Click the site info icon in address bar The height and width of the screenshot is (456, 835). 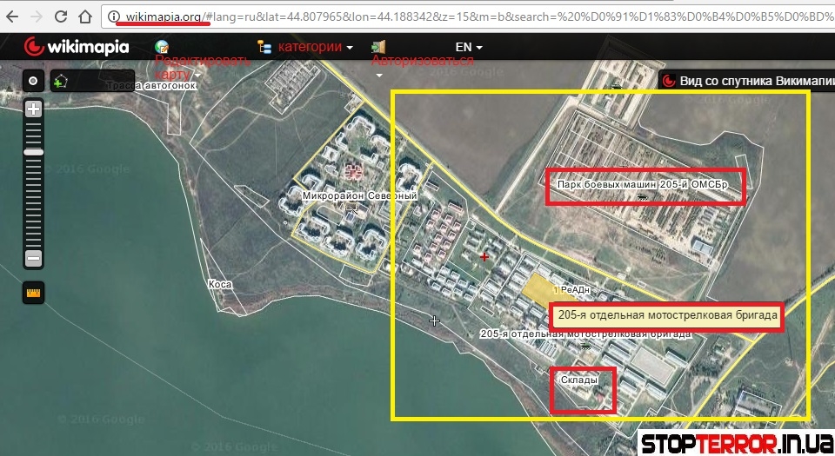click(x=113, y=16)
